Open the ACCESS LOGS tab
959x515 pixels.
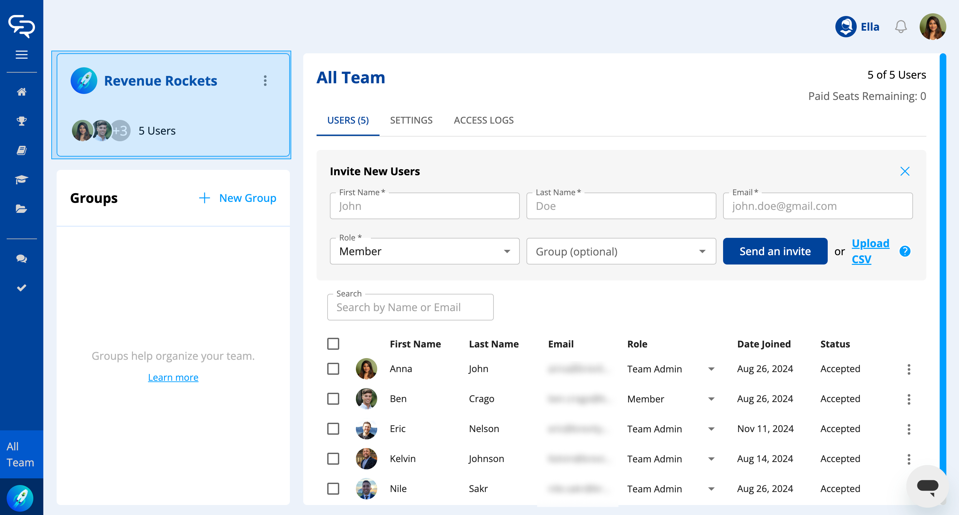pyautogui.click(x=483, y=120)
